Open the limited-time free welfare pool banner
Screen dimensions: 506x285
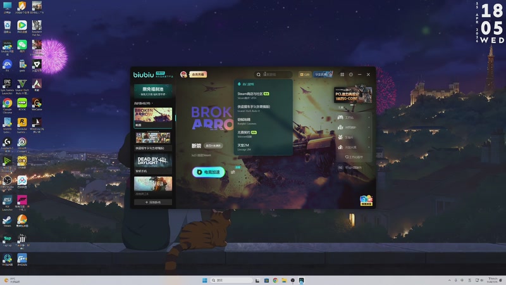153,91
